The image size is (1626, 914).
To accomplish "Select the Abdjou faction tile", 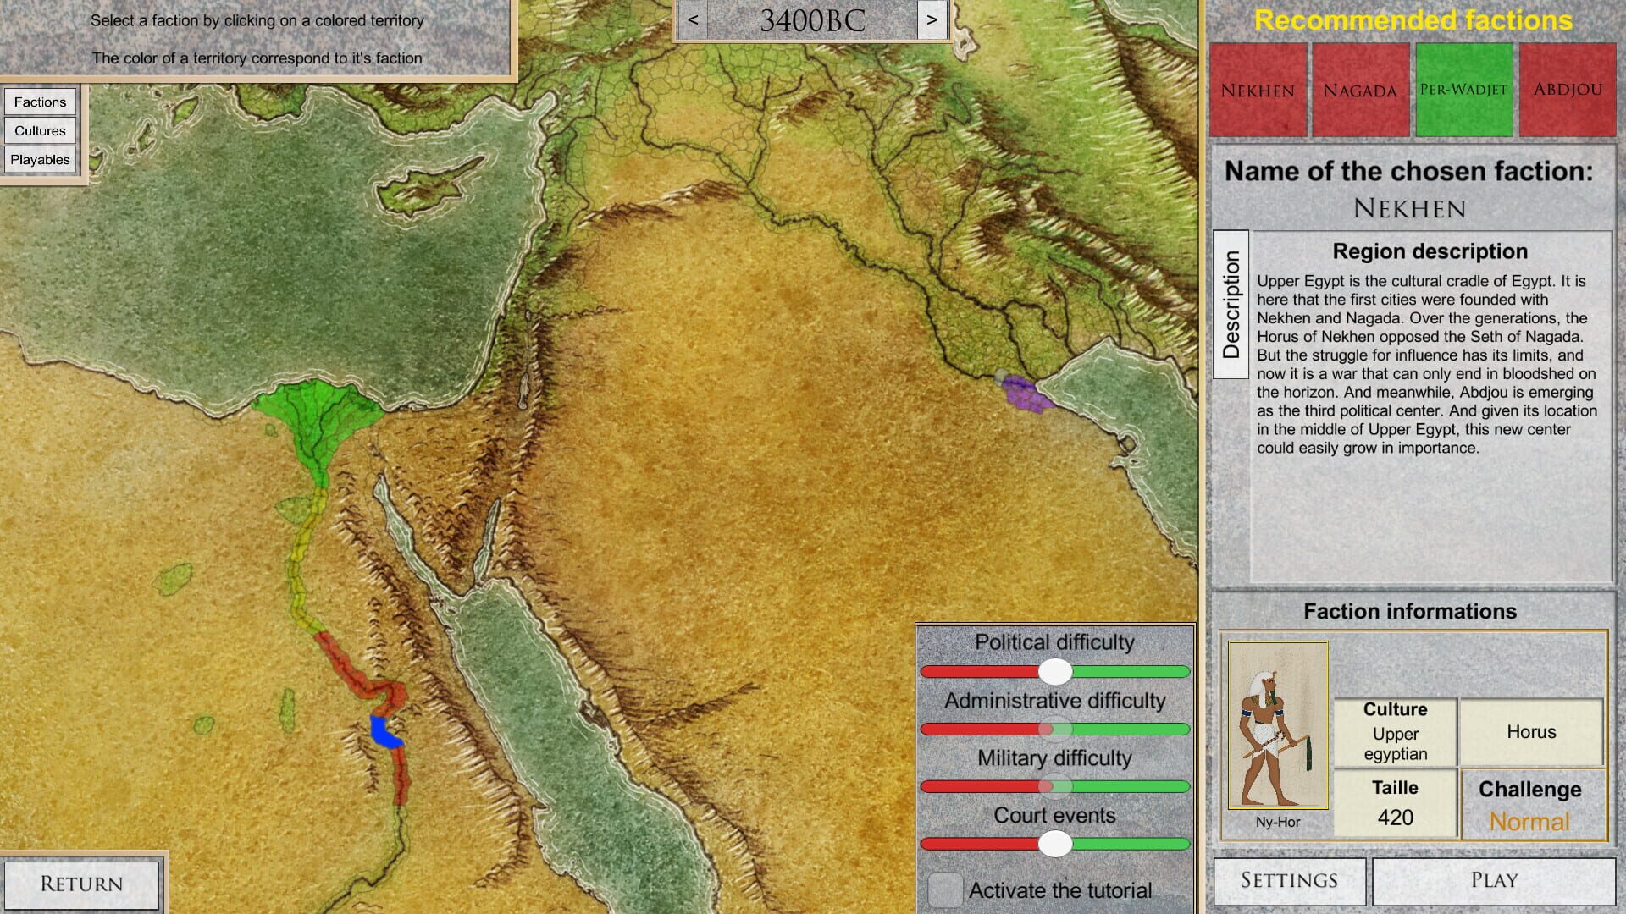I will coord(1566,89).
